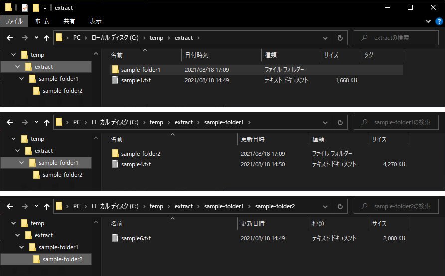Click the Properties checkmark icon in title bar
The width and height of the screenshot is (445, 276).
pos(25,8)
